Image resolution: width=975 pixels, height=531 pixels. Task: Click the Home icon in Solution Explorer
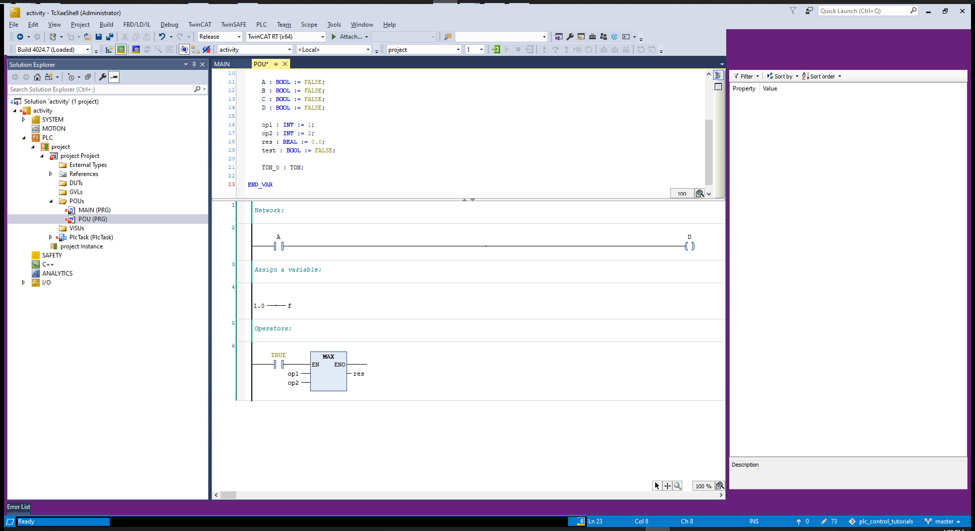37,77
